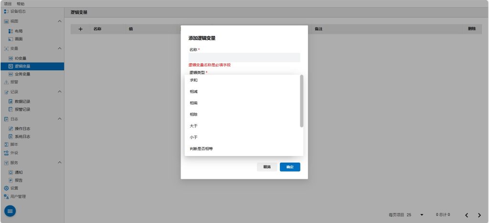Open the 布局 layout view icon
This screenshot has height=223, width=489.
(x=11, y=31)
